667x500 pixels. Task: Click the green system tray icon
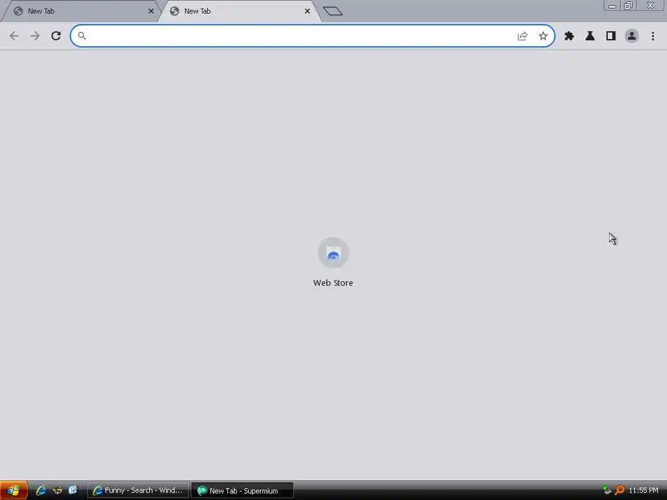pyautogui.click(x=607, y=491)
